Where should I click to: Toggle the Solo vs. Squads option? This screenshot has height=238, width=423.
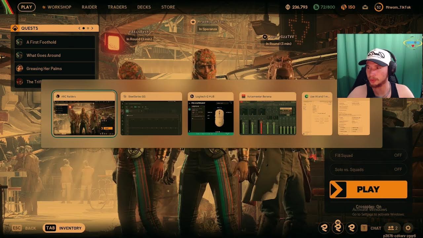coord(368,170)
